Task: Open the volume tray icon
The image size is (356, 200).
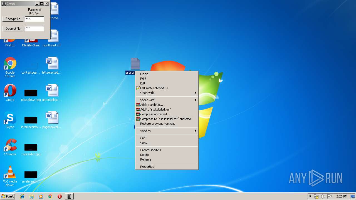Action: point(323,196)
